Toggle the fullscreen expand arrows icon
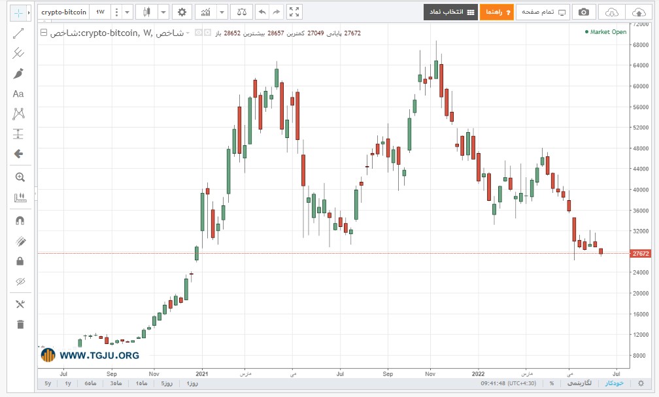 tap(294, 12)
